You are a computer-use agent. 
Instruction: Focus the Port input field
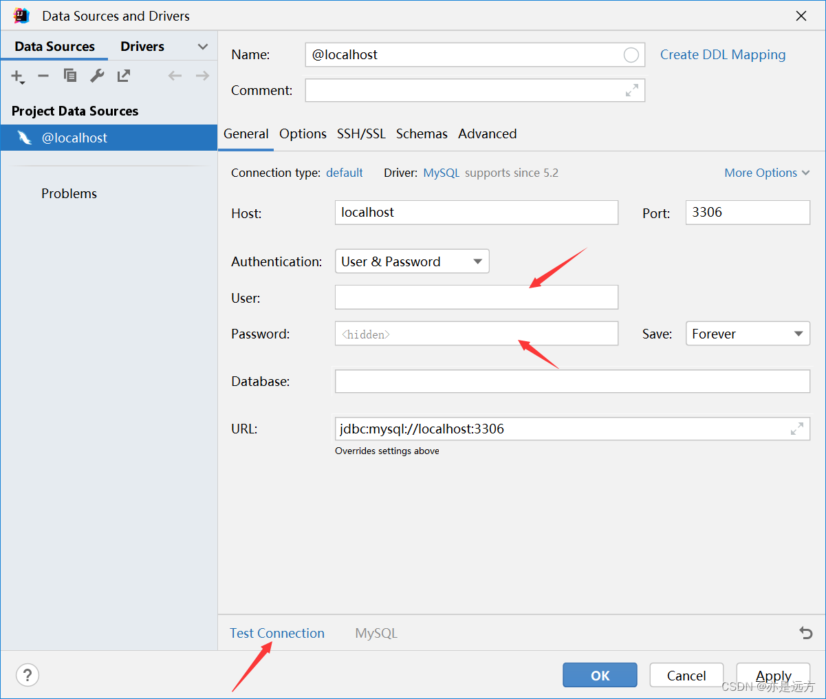pyautogui.click(x=748, y=213)
